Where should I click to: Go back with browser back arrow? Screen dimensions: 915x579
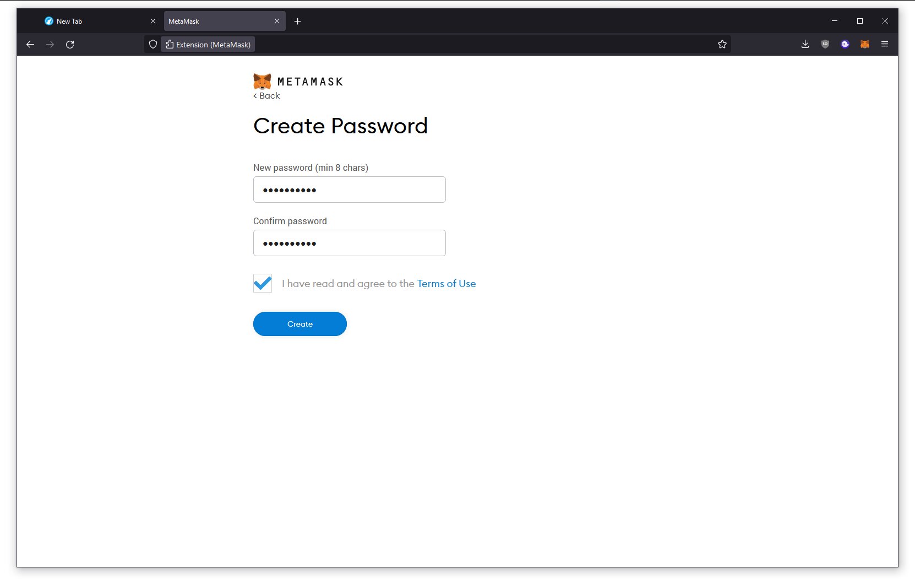tap(30, 44)
